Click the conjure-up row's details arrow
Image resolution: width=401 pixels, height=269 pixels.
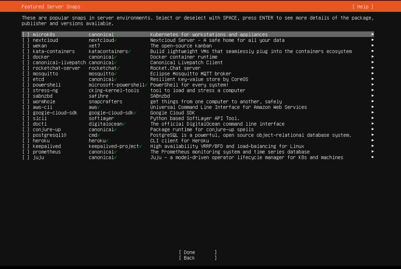373,129
